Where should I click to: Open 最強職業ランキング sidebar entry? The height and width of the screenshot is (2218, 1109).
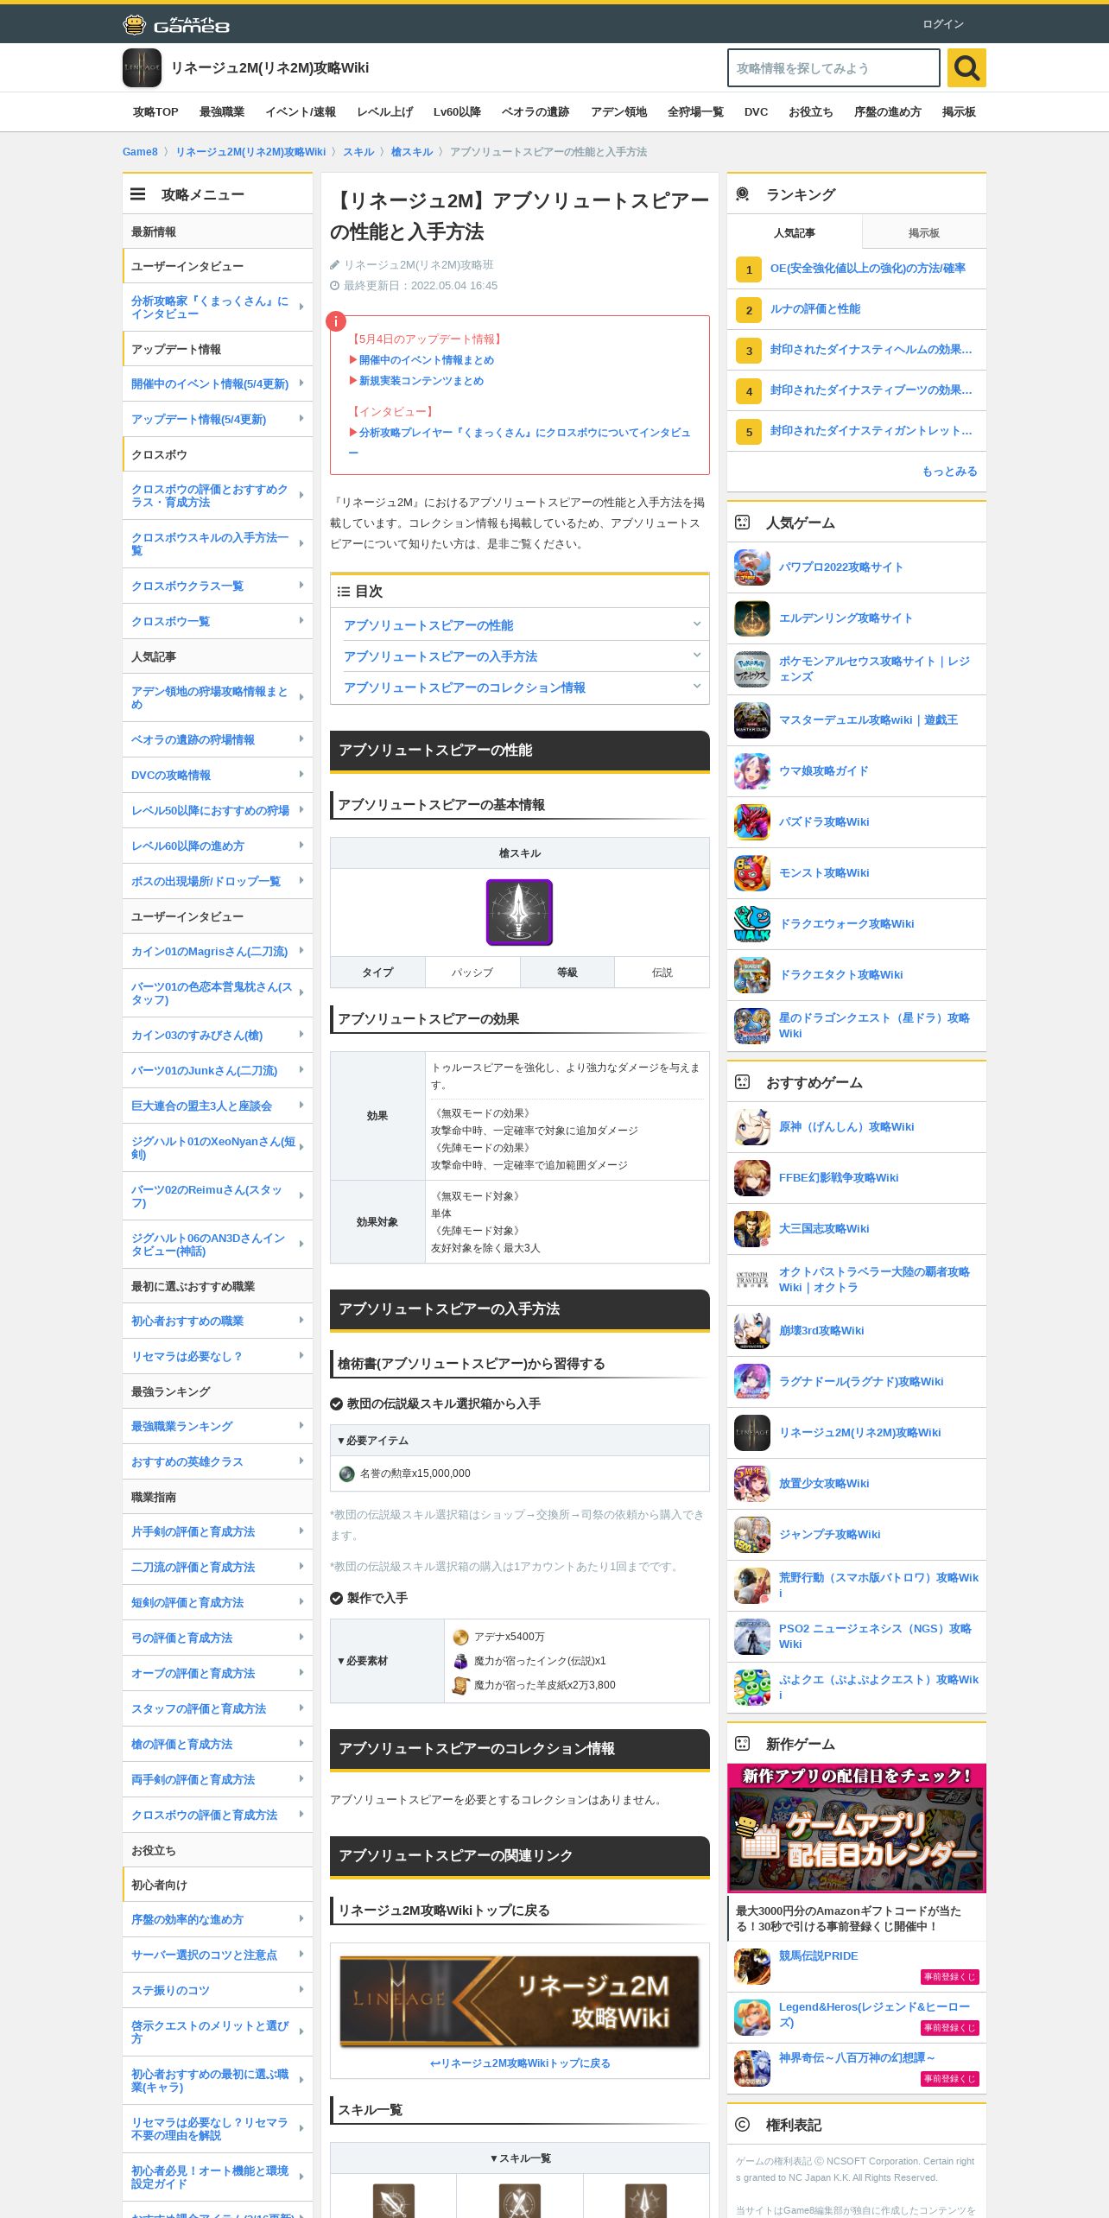point(218,1427)
